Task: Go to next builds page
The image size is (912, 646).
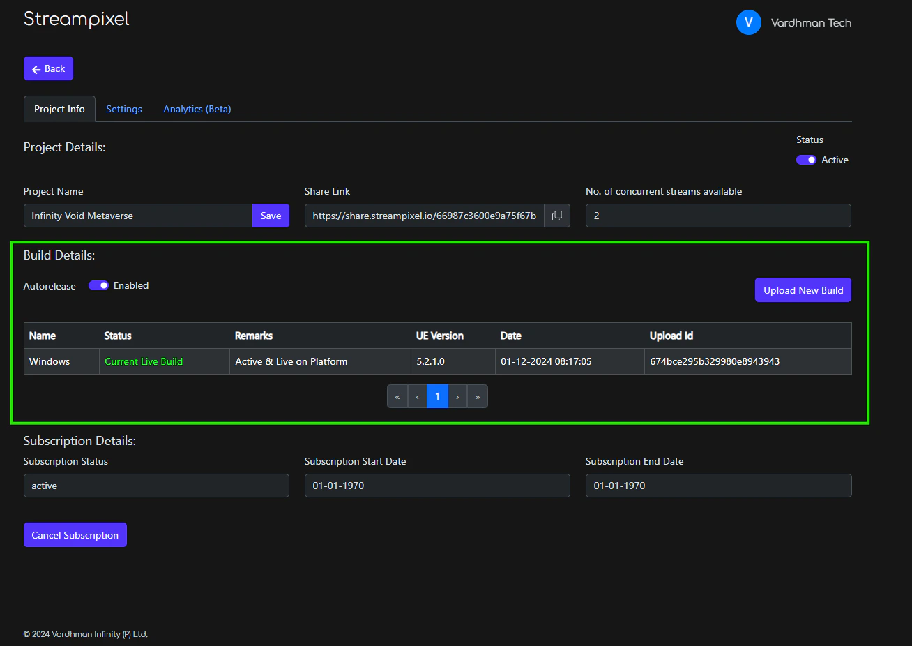Action: (457, 396)
